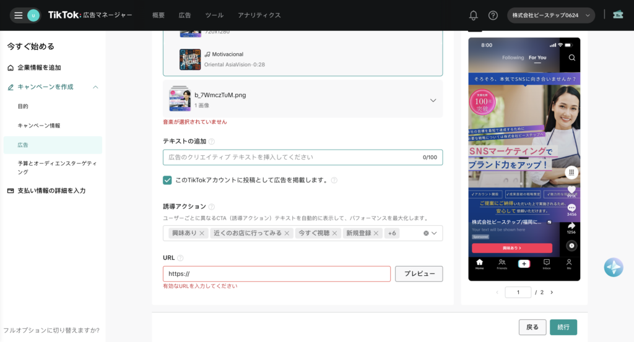Image resolution: width=634 pixels, height=342 pixels.
Task: Click the プレビュー button
Action: tap(419, 274)
